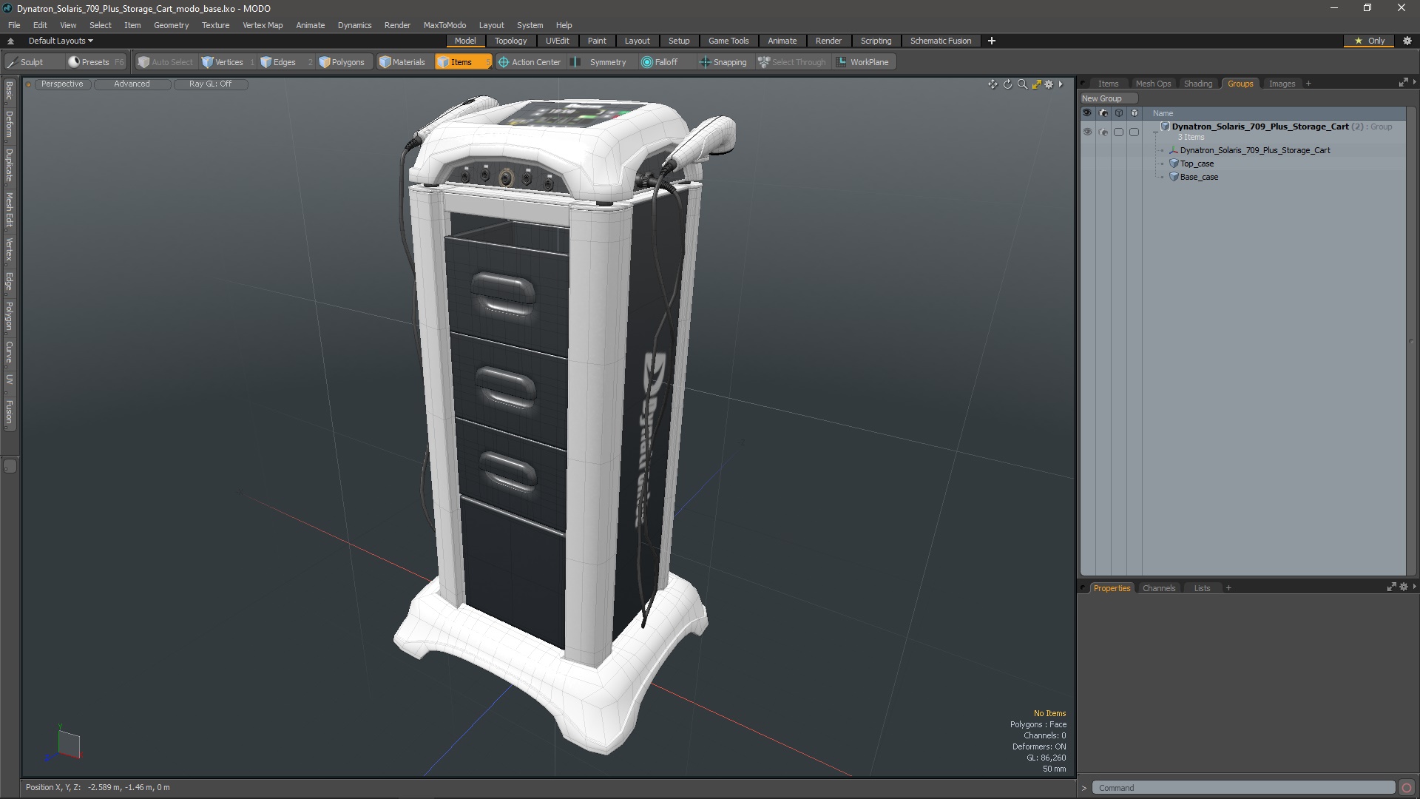Open the Polygon vertical sidebar tab
The image size is (1420, 799).
pos(10,317)
